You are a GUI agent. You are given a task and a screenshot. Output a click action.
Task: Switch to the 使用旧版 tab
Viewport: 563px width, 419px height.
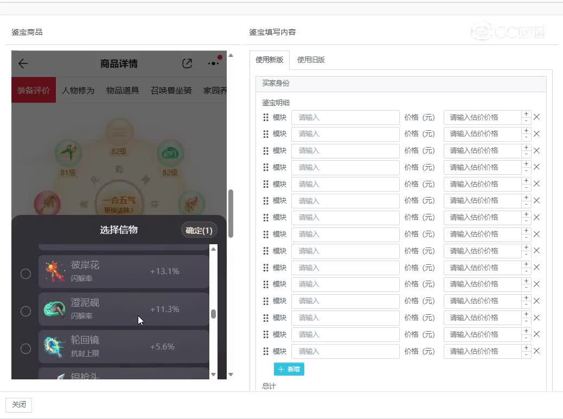[x=311, y=60]
